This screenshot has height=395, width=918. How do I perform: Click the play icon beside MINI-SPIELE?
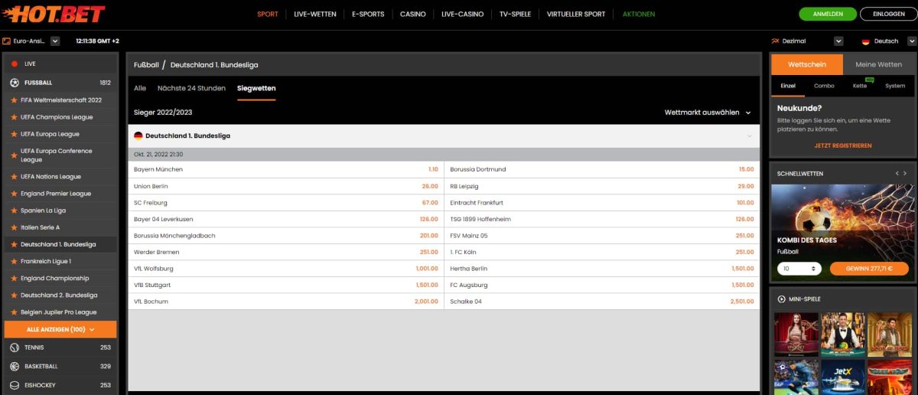(781, 299)
